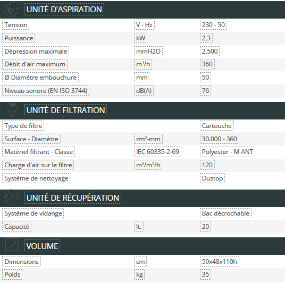This screenshot has height=283, width=285.
Task: Click the 230 - 50 voltage value
Action: tap(213, 24)
